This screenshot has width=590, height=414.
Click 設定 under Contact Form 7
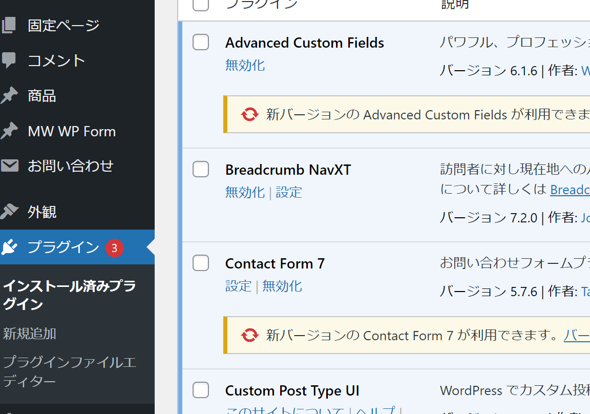pos(238,286)
